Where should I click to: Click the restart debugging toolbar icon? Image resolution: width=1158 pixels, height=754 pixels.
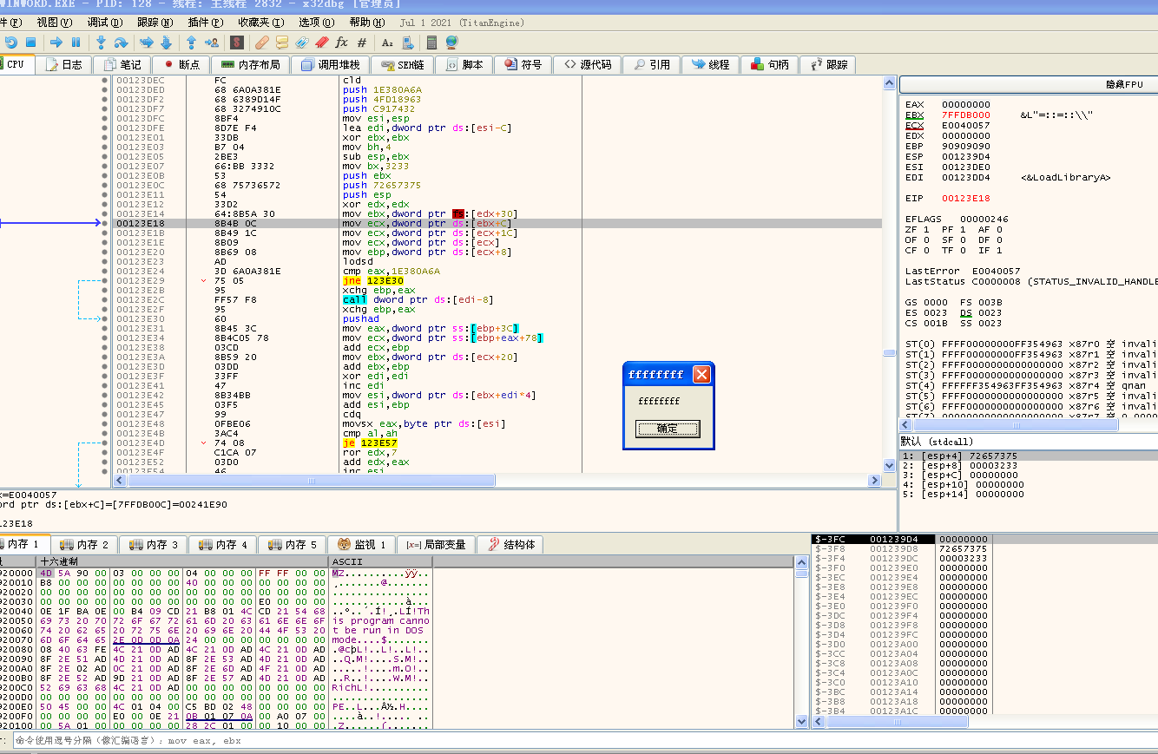pyautogui.click(x=10, y=42)
